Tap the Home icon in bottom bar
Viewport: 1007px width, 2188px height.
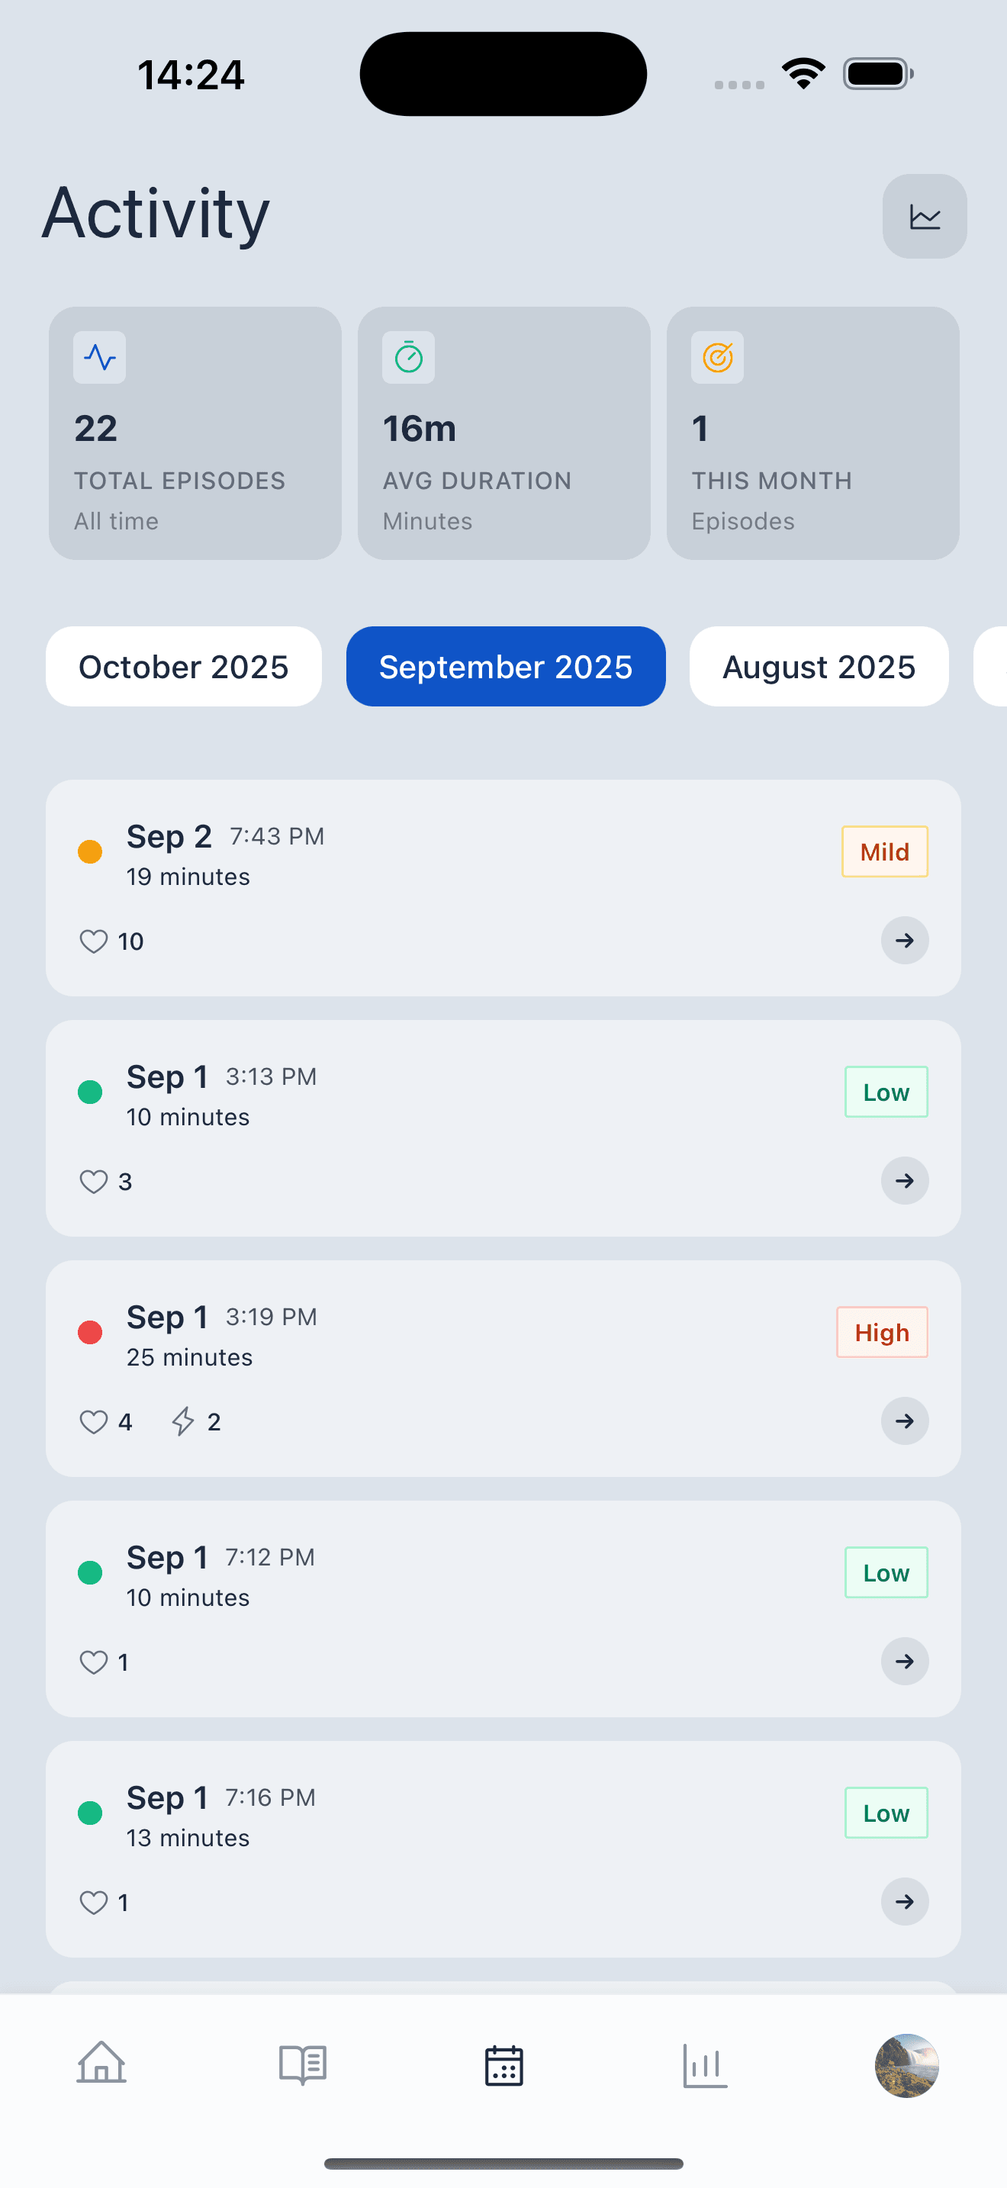click(102, 2064)
